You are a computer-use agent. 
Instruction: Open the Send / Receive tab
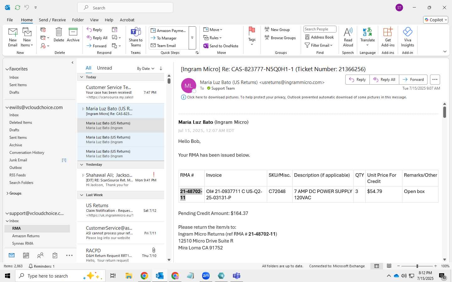[x=52, y=20]
